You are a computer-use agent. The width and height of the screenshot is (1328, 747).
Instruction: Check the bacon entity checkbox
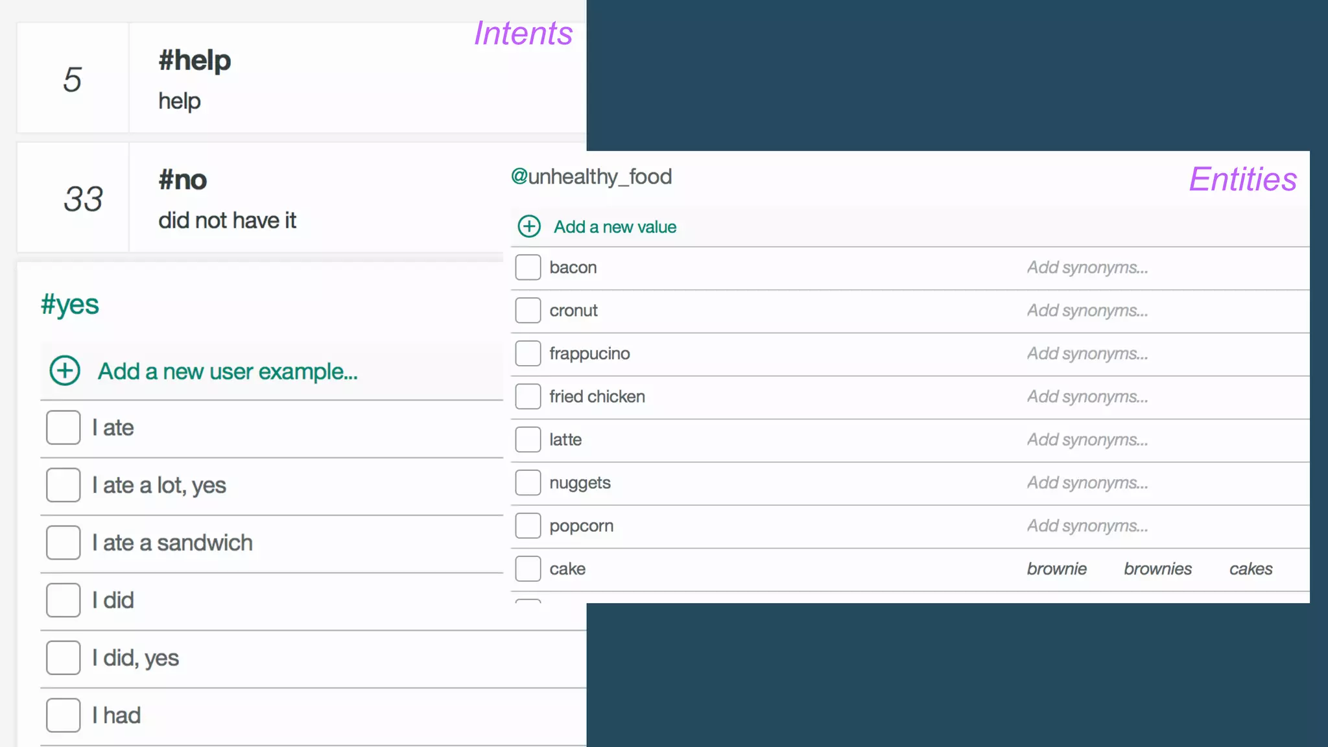point(528,267)
